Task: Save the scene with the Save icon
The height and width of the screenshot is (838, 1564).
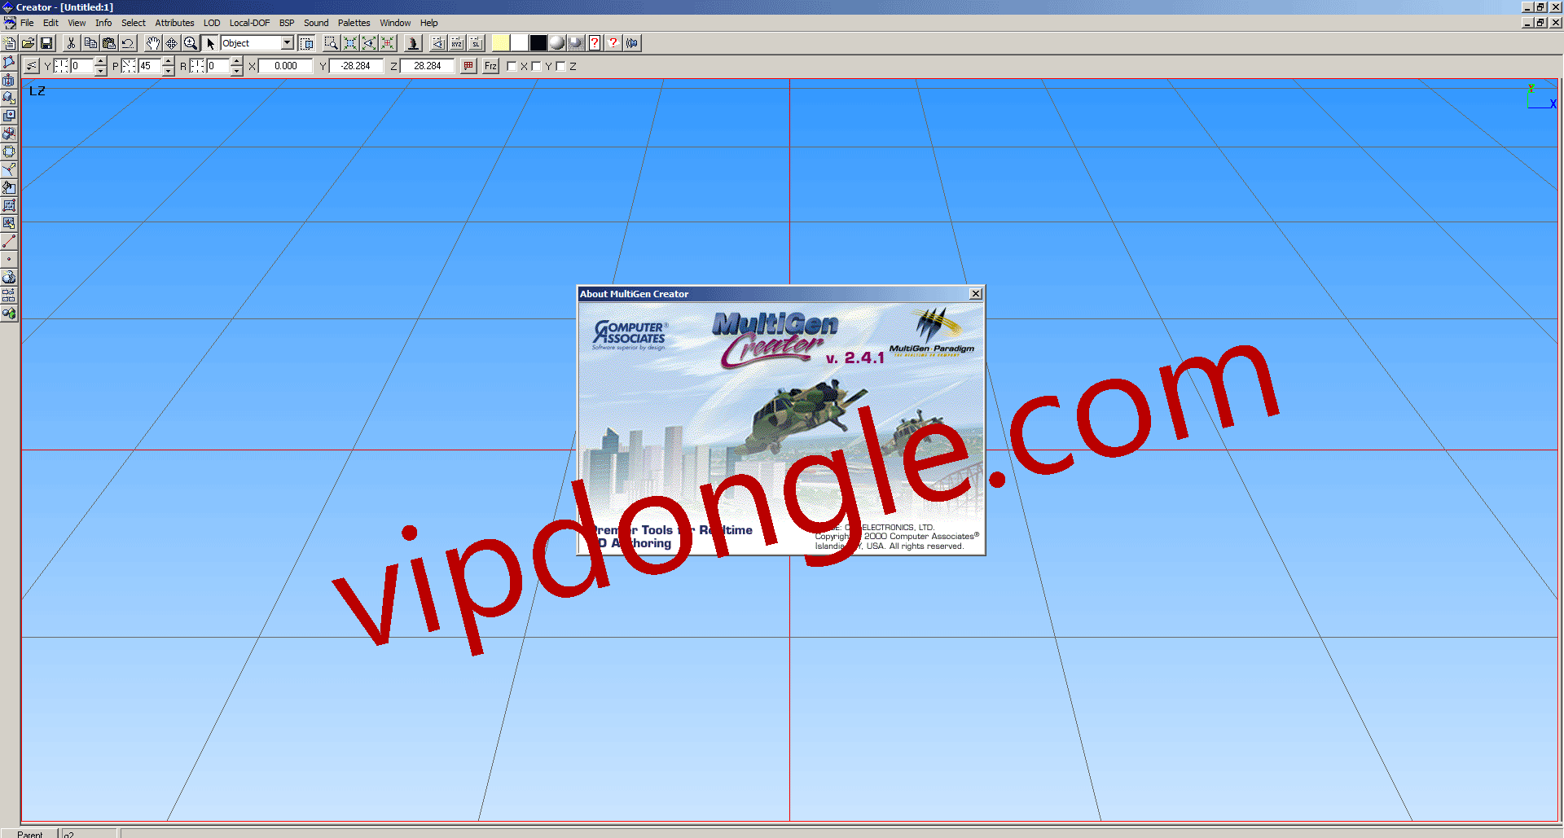Action: tap(47, 42)
